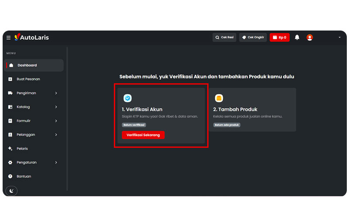
Task: Expand the Pengiriman submenu
Action: (56, 93)
